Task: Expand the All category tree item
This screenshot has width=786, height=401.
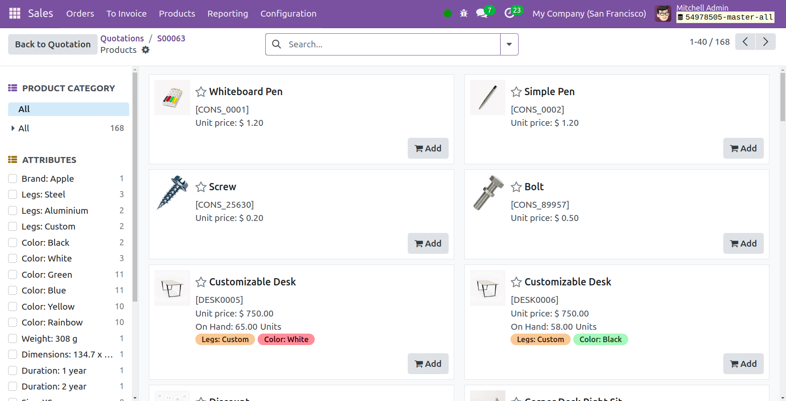Action: (13, 128)
